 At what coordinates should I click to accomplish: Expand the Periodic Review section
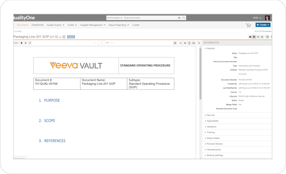click(214, 144)
